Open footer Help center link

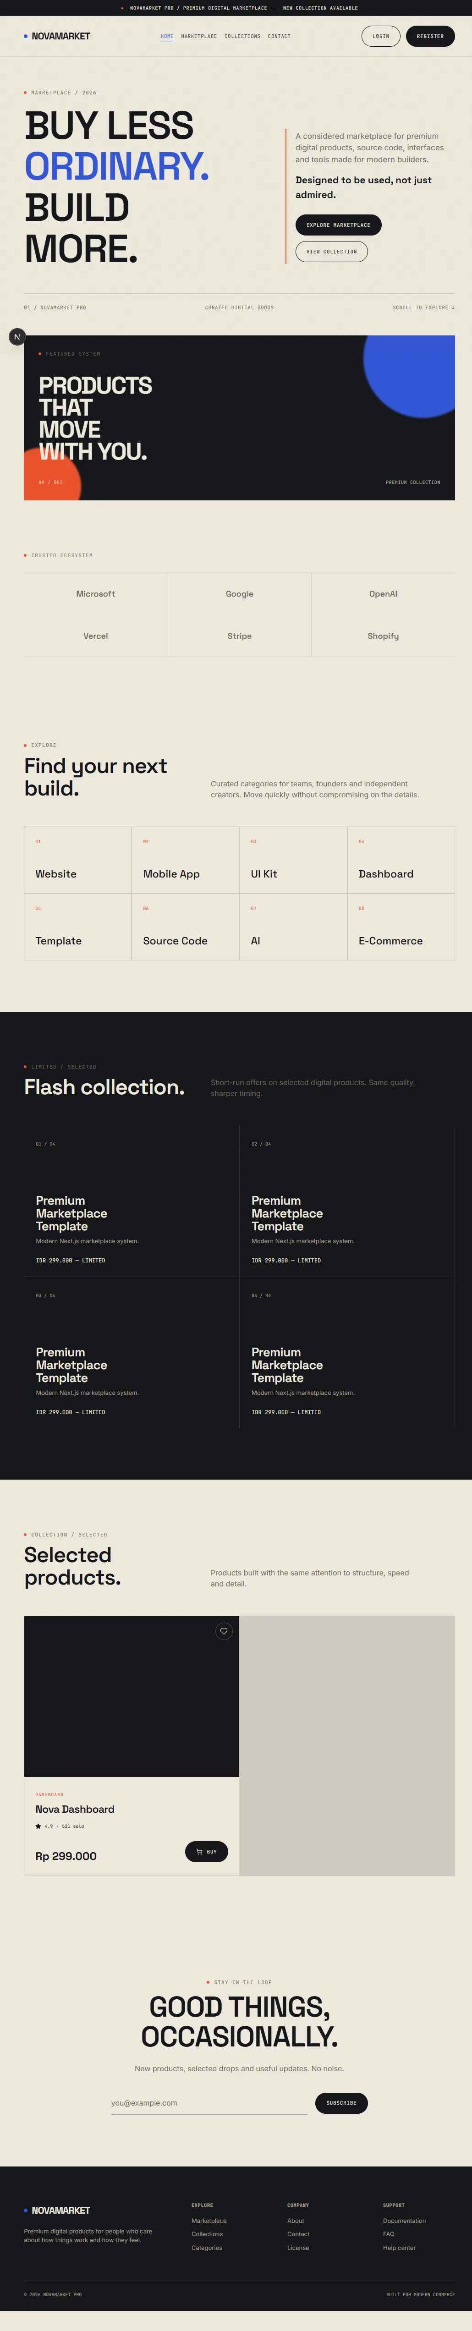[x=400, y=2248]
